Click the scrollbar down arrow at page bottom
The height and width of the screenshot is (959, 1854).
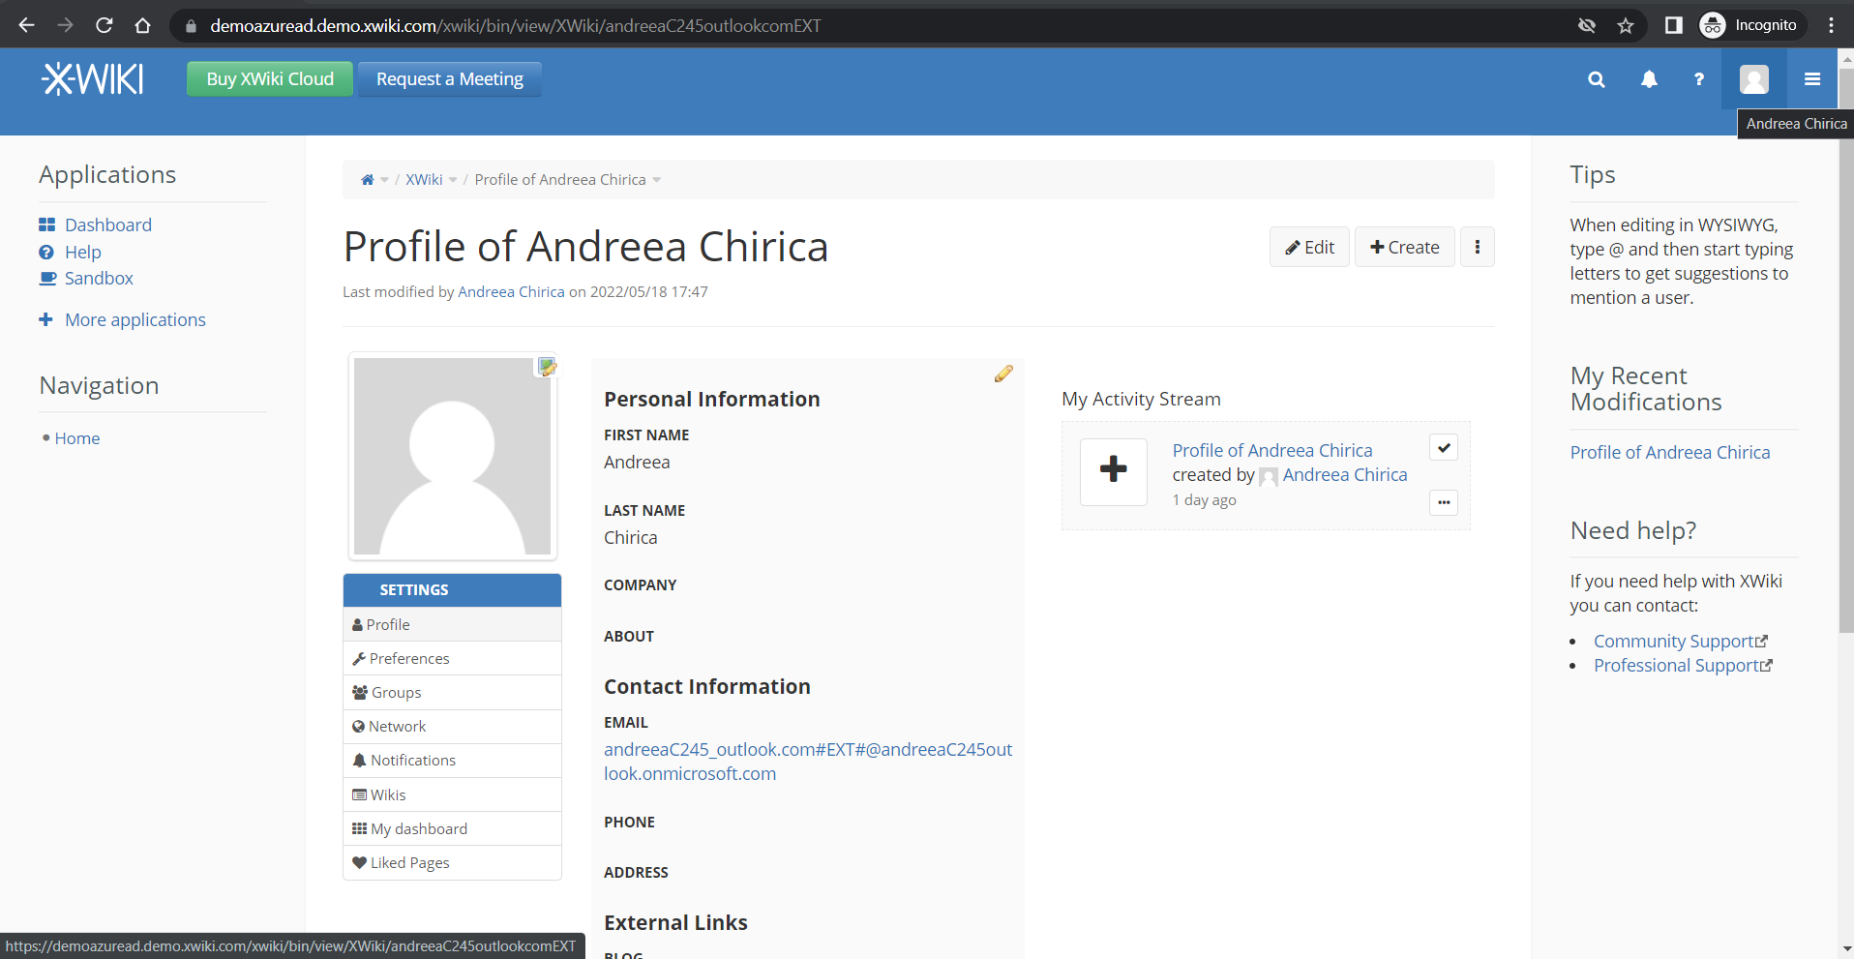click(1845, 949)
